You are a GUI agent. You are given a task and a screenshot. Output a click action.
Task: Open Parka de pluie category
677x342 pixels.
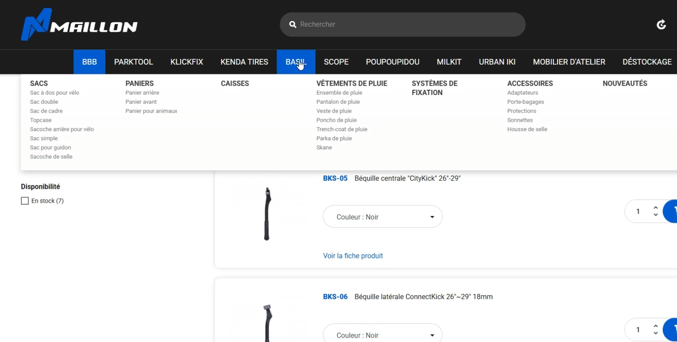[334, 139]
